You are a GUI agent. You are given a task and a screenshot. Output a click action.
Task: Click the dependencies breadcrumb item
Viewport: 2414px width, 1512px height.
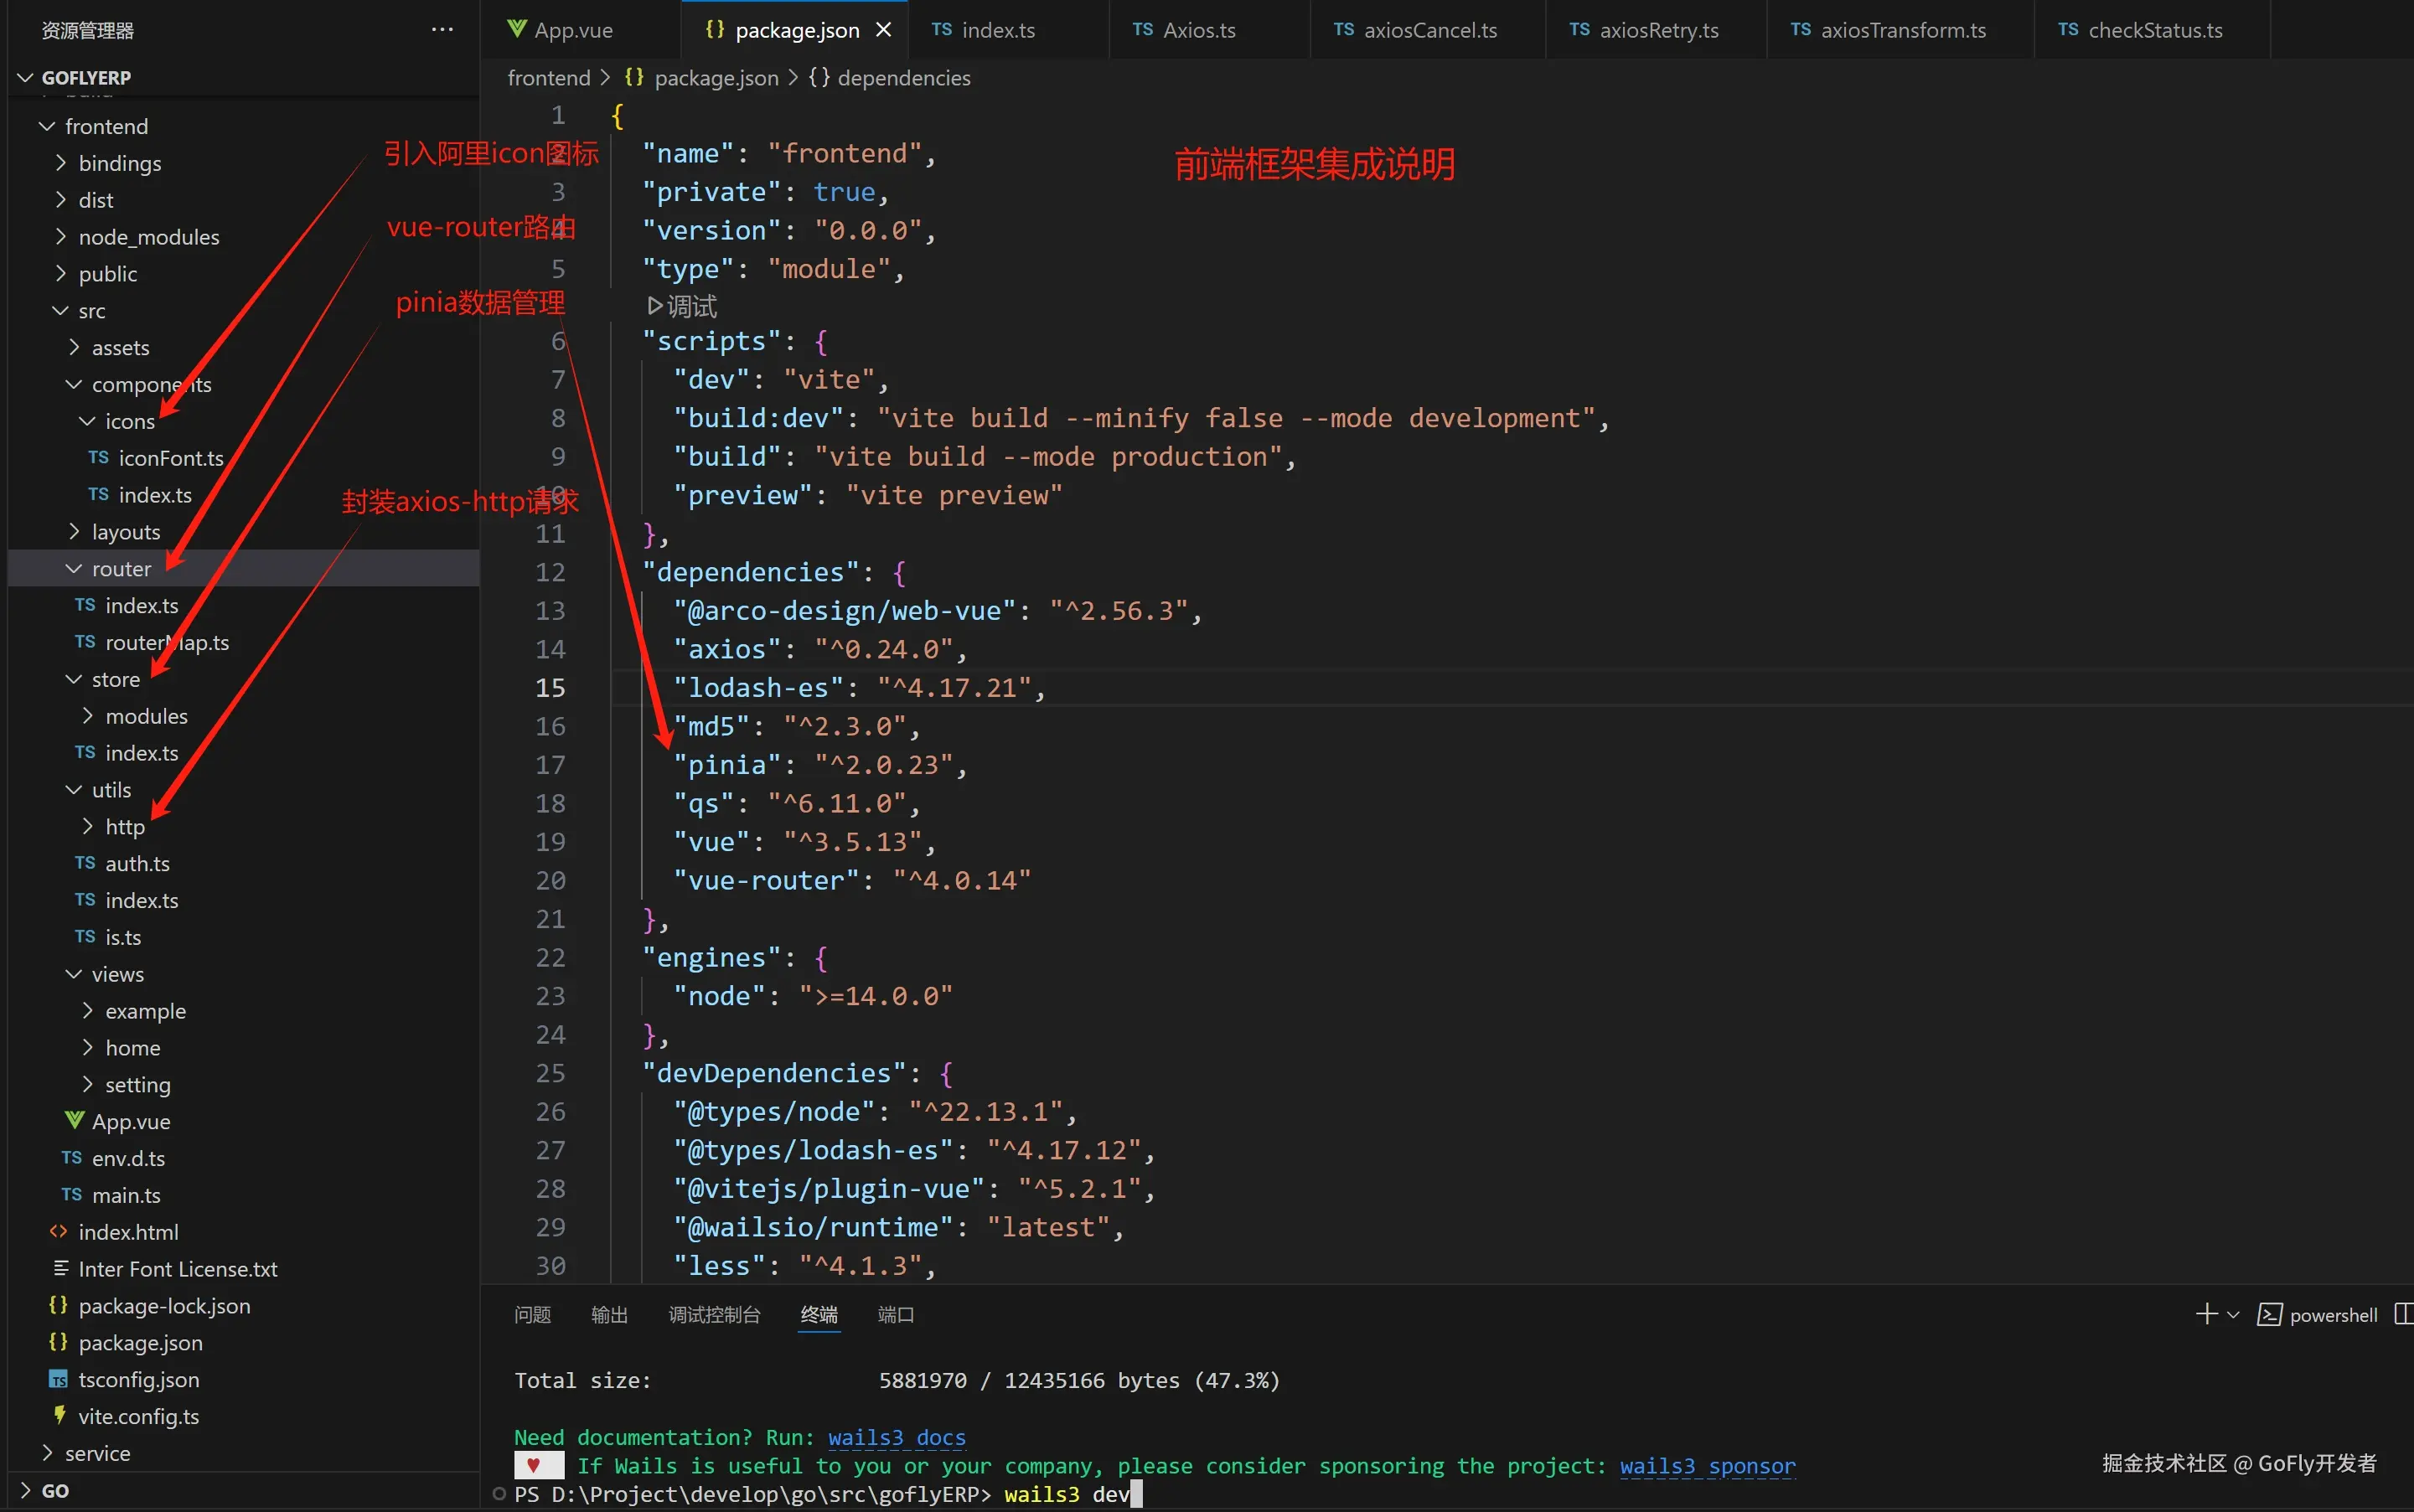[x=903, y=78]
